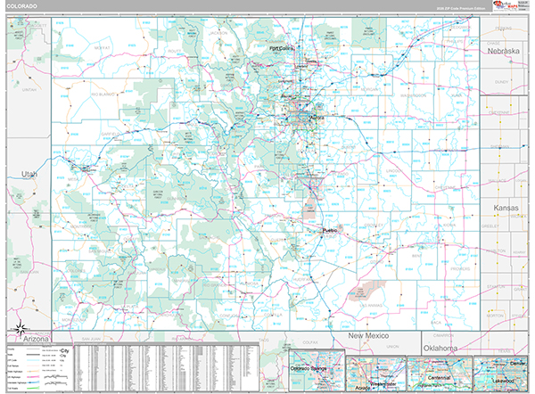This screenshot has height=394, width=535.
Task: Open the Denver and Lakewood inset map
Action: tap(500, 373)
